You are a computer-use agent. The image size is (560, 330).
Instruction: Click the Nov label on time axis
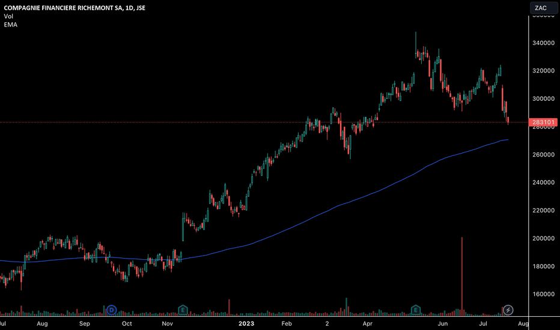167,323
